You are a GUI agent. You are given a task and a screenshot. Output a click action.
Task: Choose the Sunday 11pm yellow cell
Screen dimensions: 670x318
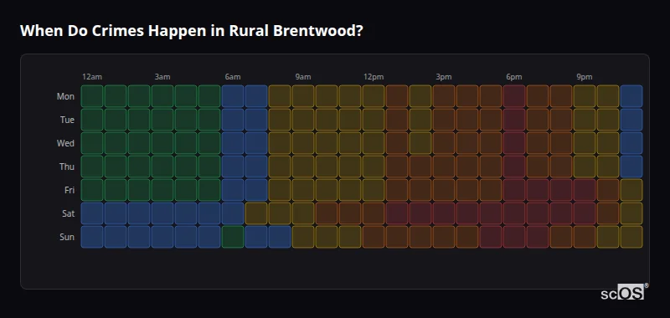point(631,237)
